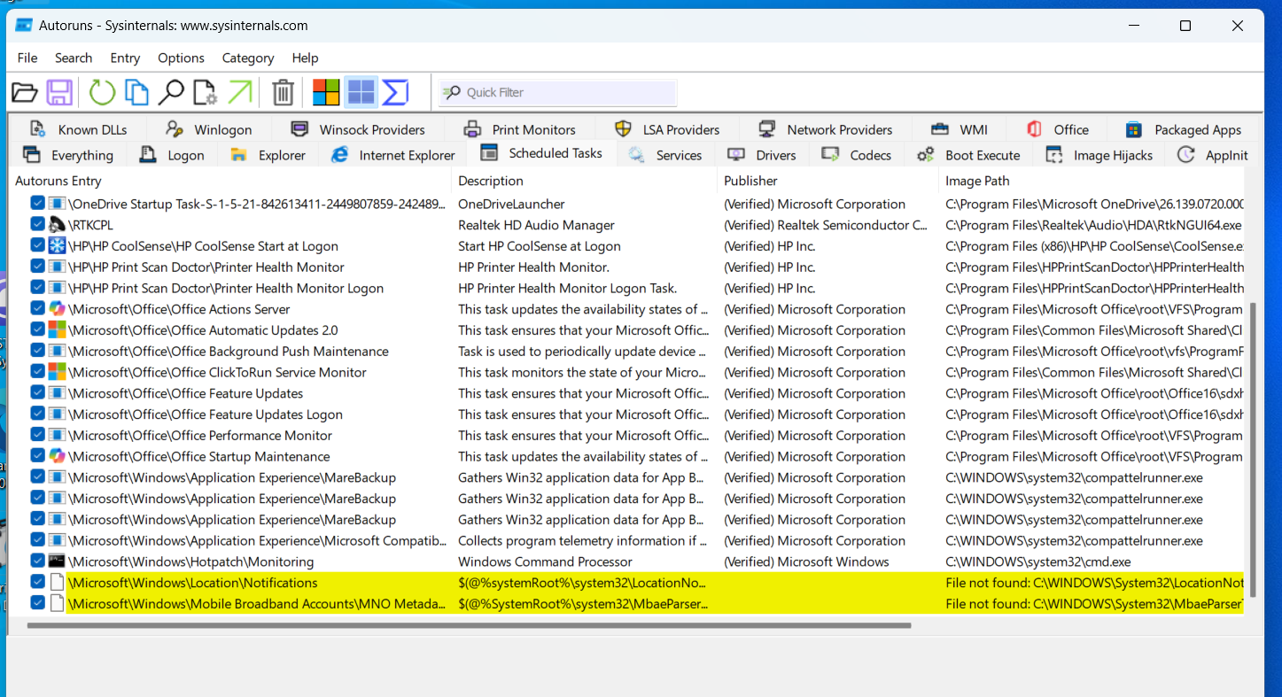Screen dimensions: 1282x697
Task: Open Find with the magnifier icon
Action: [170, 92]
